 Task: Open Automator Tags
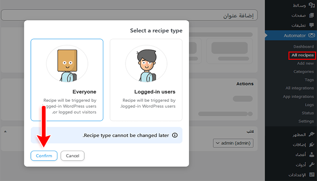click(309, 80)
